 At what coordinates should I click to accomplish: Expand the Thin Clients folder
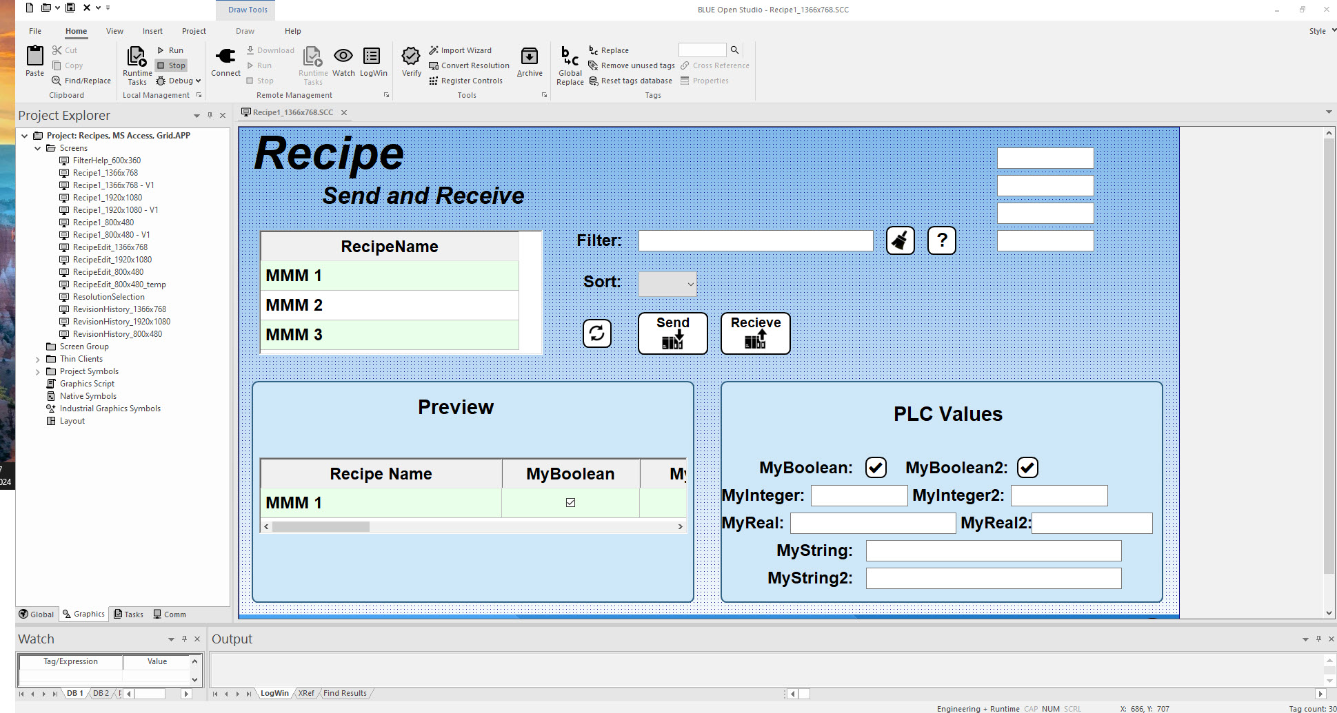pos(38,359)
